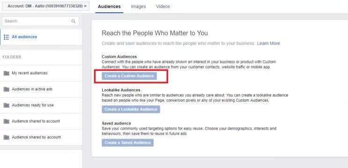The width and height of the screenshot is (348, 168).
Task: Select All audiences in sidebar
Action: [41, 37]
